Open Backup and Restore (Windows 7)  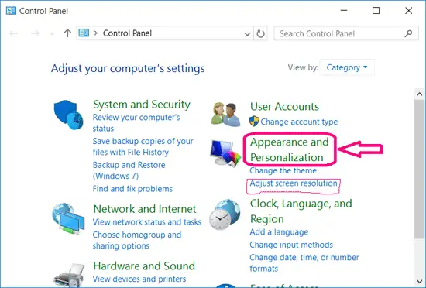129,170
